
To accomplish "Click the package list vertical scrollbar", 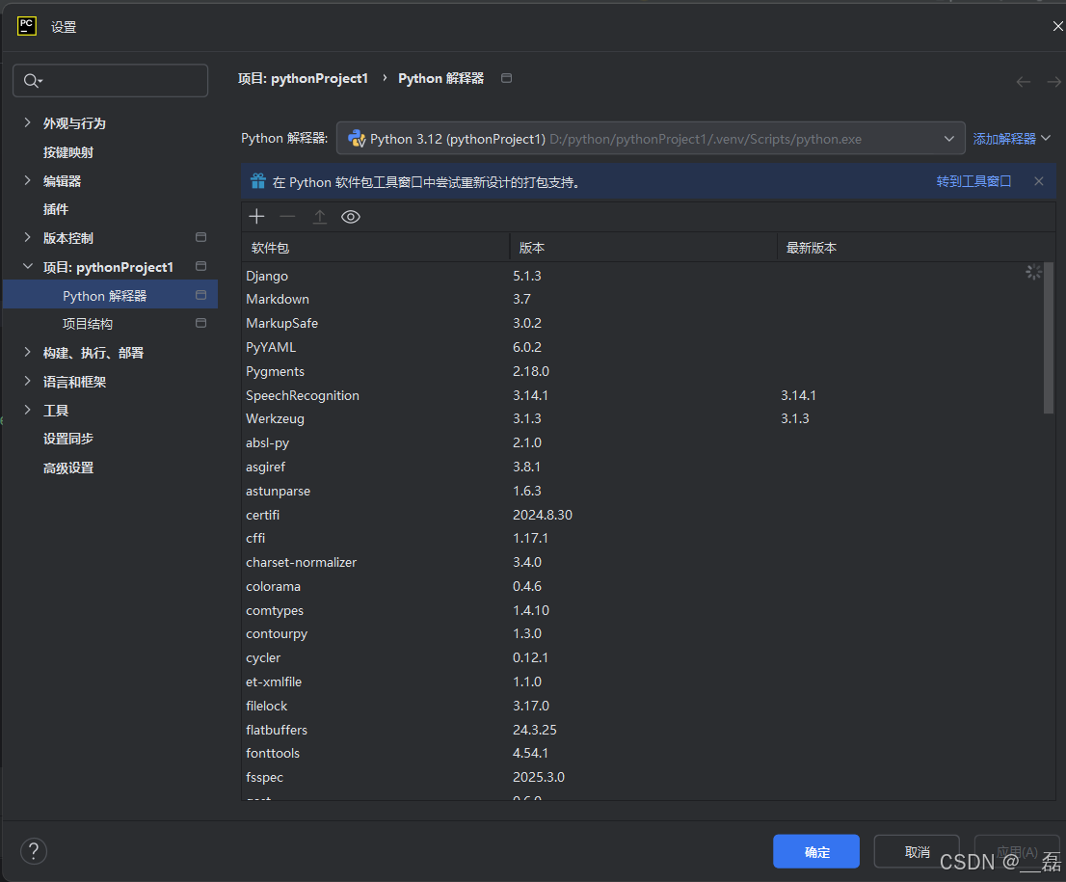I will pyautogui.click(x=1049, y=338).
